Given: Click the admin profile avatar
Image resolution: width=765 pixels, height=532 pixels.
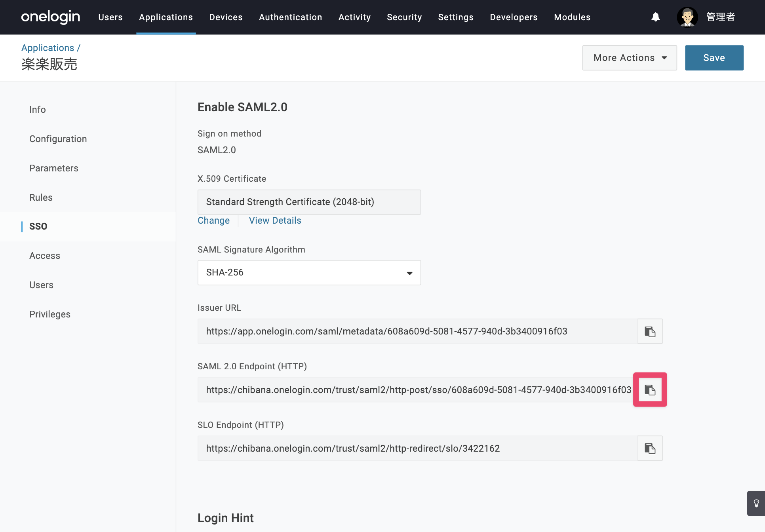Looking at the screenshot, I should click(x=687, y=17).
